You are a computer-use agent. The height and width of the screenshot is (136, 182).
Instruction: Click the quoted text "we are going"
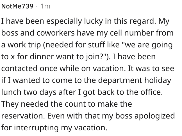point(148,45)
